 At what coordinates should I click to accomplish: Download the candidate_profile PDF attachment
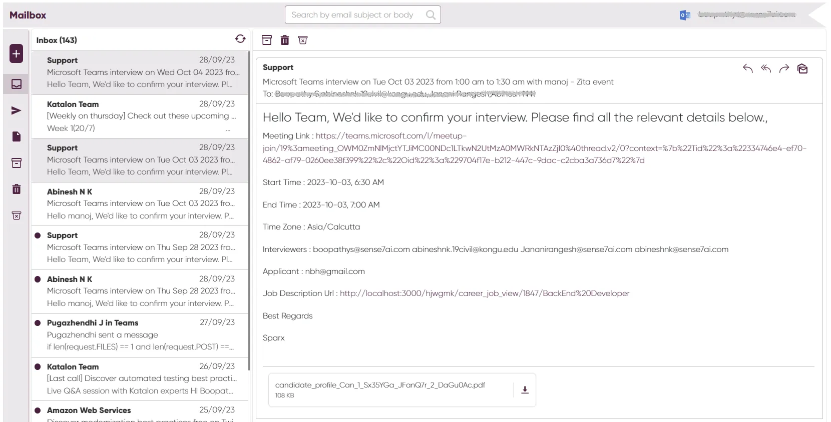coord(525,390)
